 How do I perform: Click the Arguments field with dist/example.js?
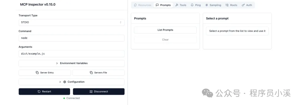[x=72, y=54]
